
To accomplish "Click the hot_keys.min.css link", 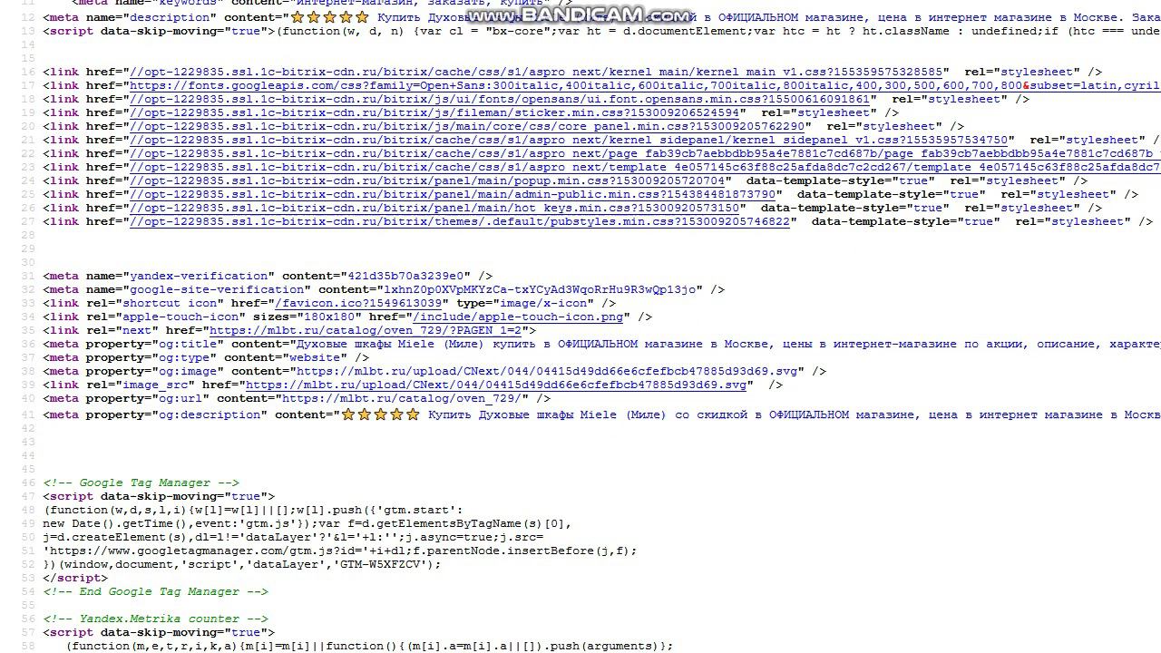I will pyautogui.click(x=435, y=208).
